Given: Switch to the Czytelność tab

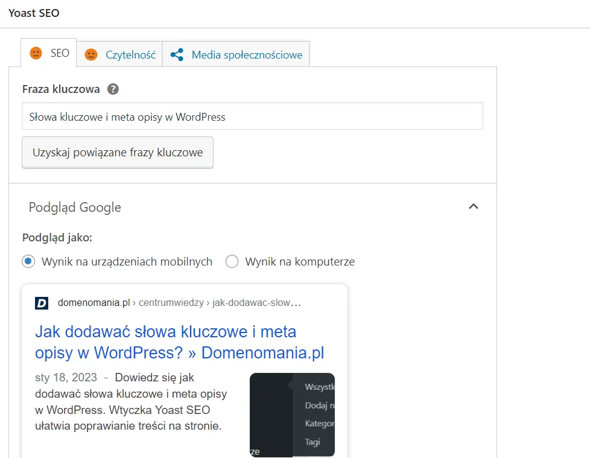Looking at the screenshot, I should pos(119,54).
